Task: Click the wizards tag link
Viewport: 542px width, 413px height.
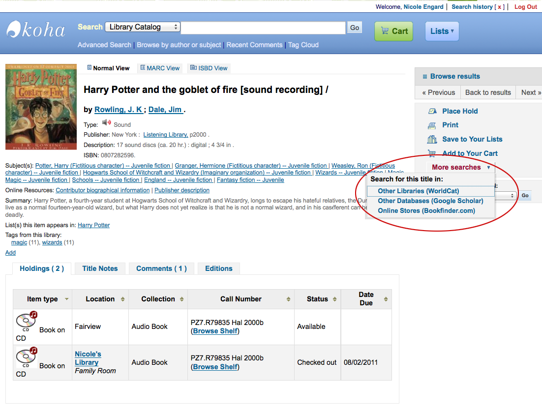Action: (x=52, y=242)
